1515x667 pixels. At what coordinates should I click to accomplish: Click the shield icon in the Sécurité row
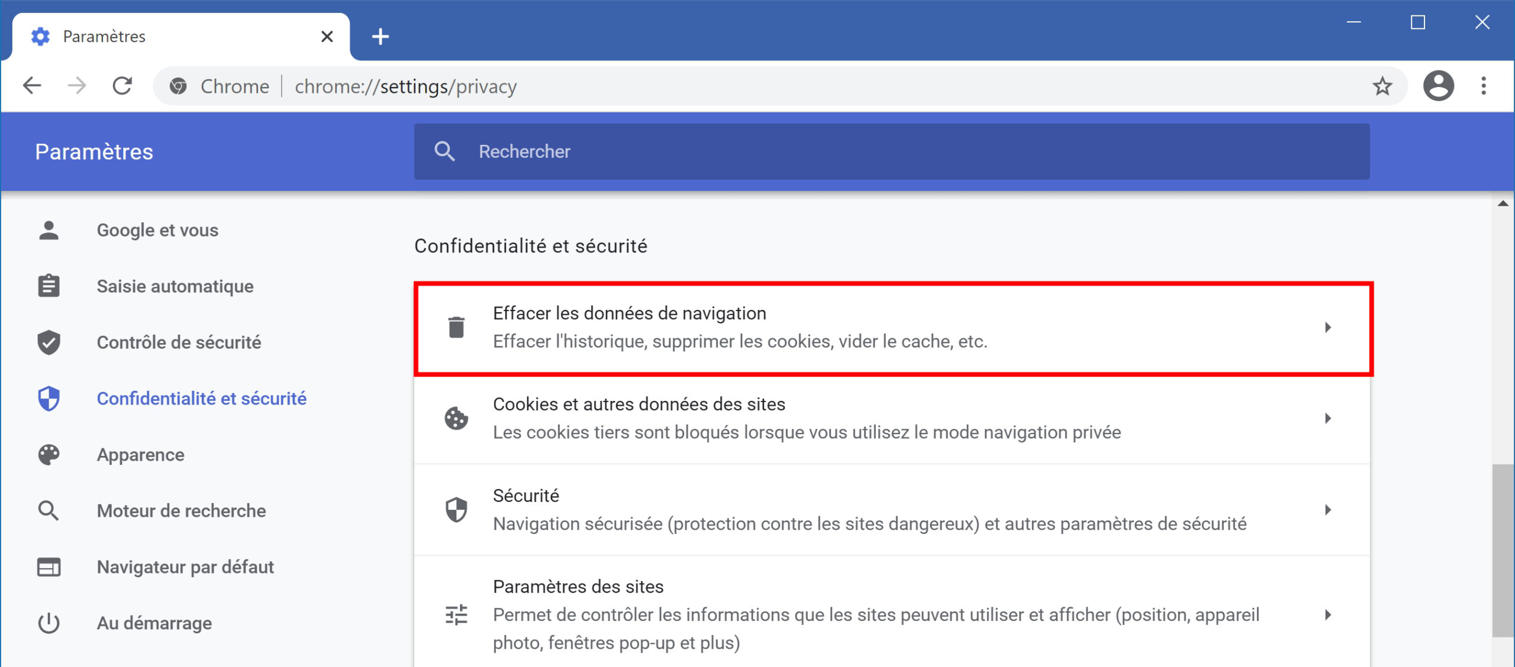point(456,509)
